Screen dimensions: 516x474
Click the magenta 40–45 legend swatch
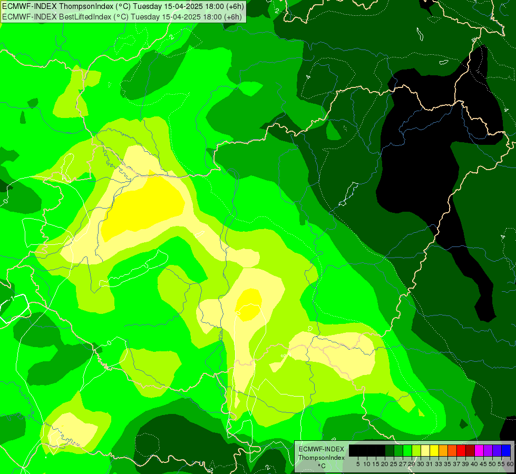479,450
